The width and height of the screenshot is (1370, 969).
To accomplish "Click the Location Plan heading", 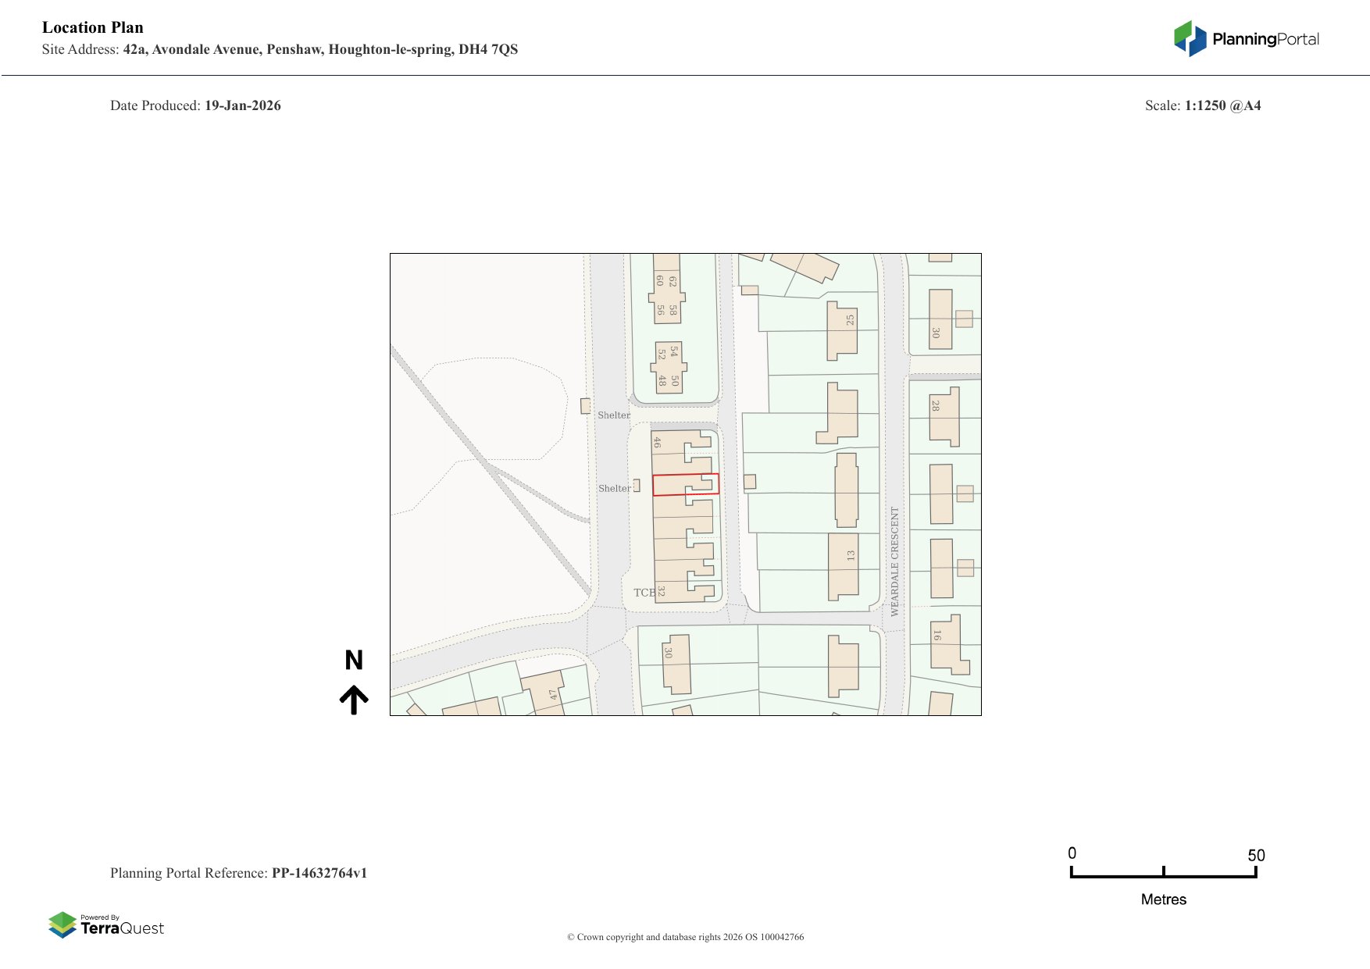I will coord(93,27).
